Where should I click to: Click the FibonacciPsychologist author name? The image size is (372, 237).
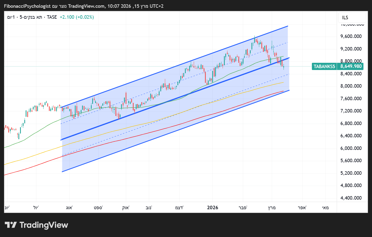27,6
